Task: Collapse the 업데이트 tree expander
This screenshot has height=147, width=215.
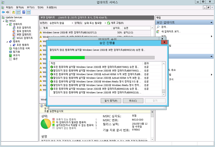Action: click(7, 24)
